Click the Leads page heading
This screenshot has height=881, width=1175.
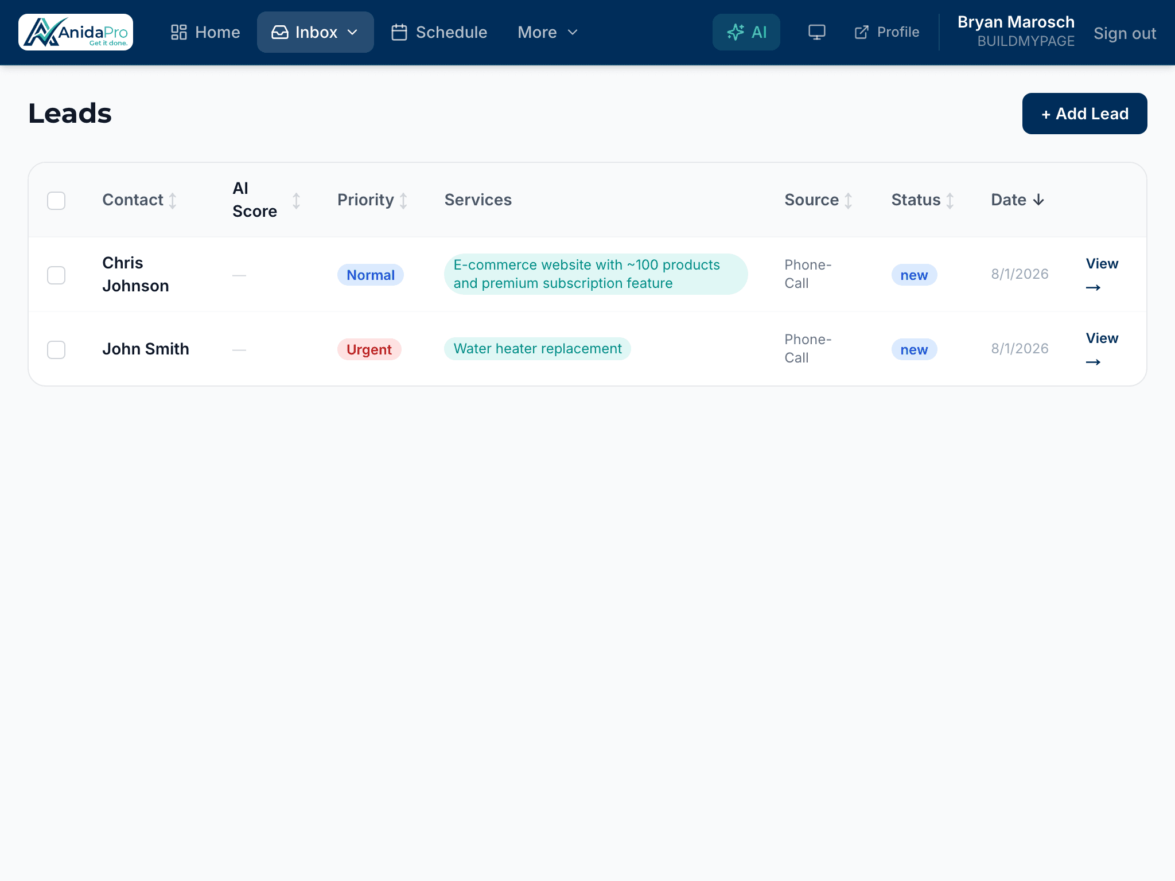pos(70,114)
